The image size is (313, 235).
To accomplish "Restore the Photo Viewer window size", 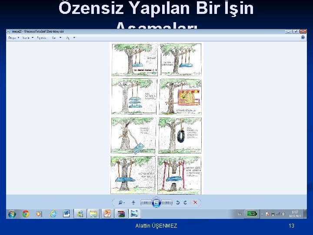I will click(296, 31).
